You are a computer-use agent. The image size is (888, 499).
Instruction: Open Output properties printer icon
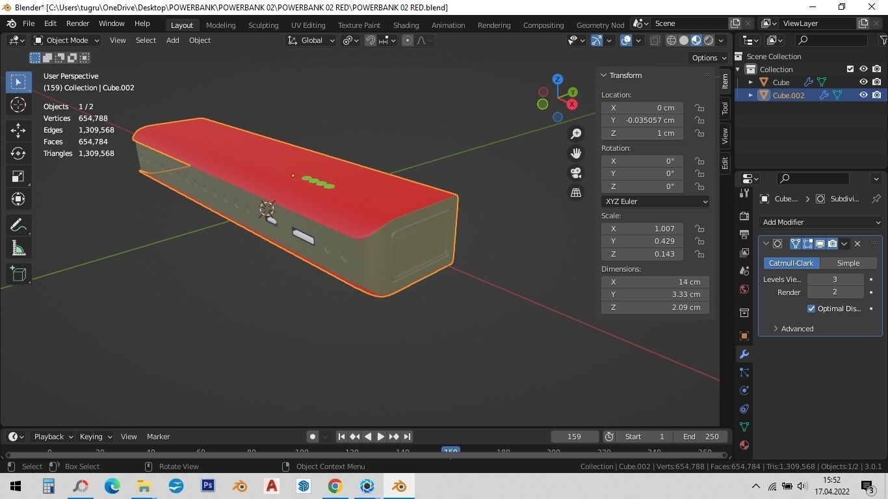tap(744, 234)
